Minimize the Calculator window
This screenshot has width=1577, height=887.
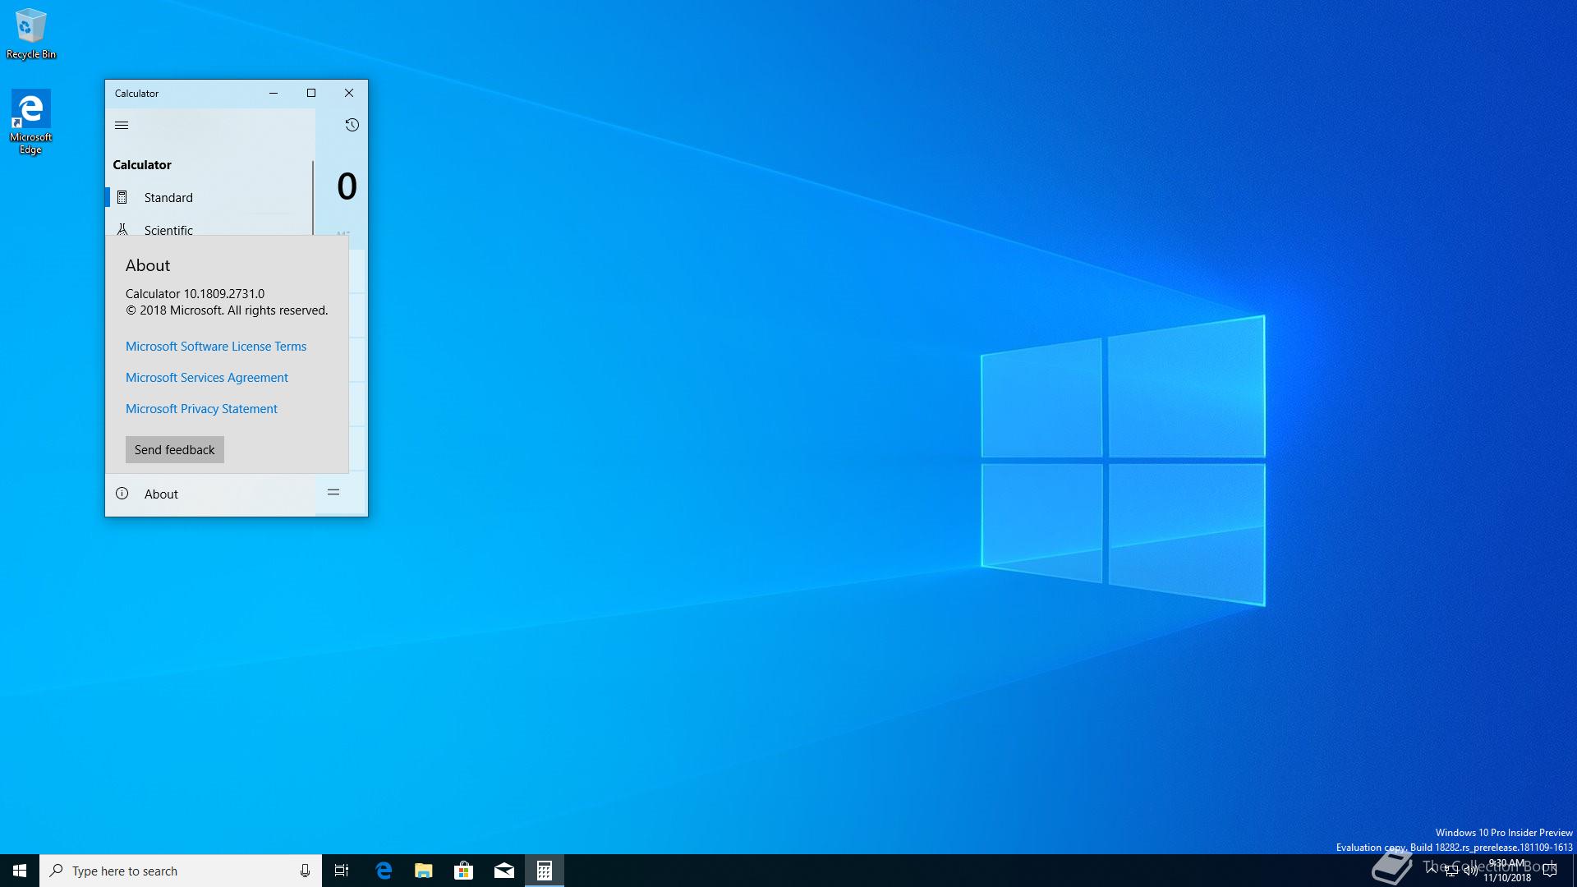(274, 93)
